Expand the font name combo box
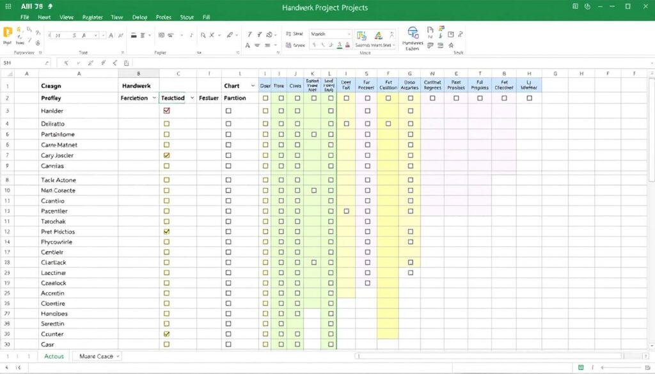 tap(96, 35)
